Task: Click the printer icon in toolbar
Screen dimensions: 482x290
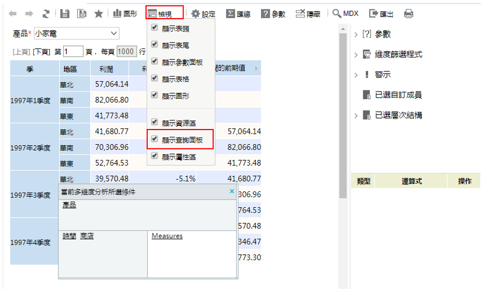Action: tap(409, 13)
